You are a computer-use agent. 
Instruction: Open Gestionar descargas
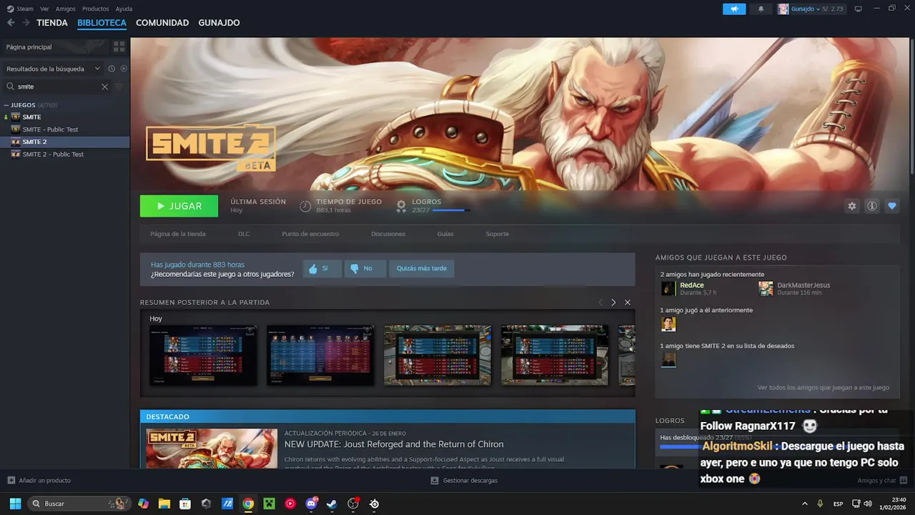coord(464,481)
